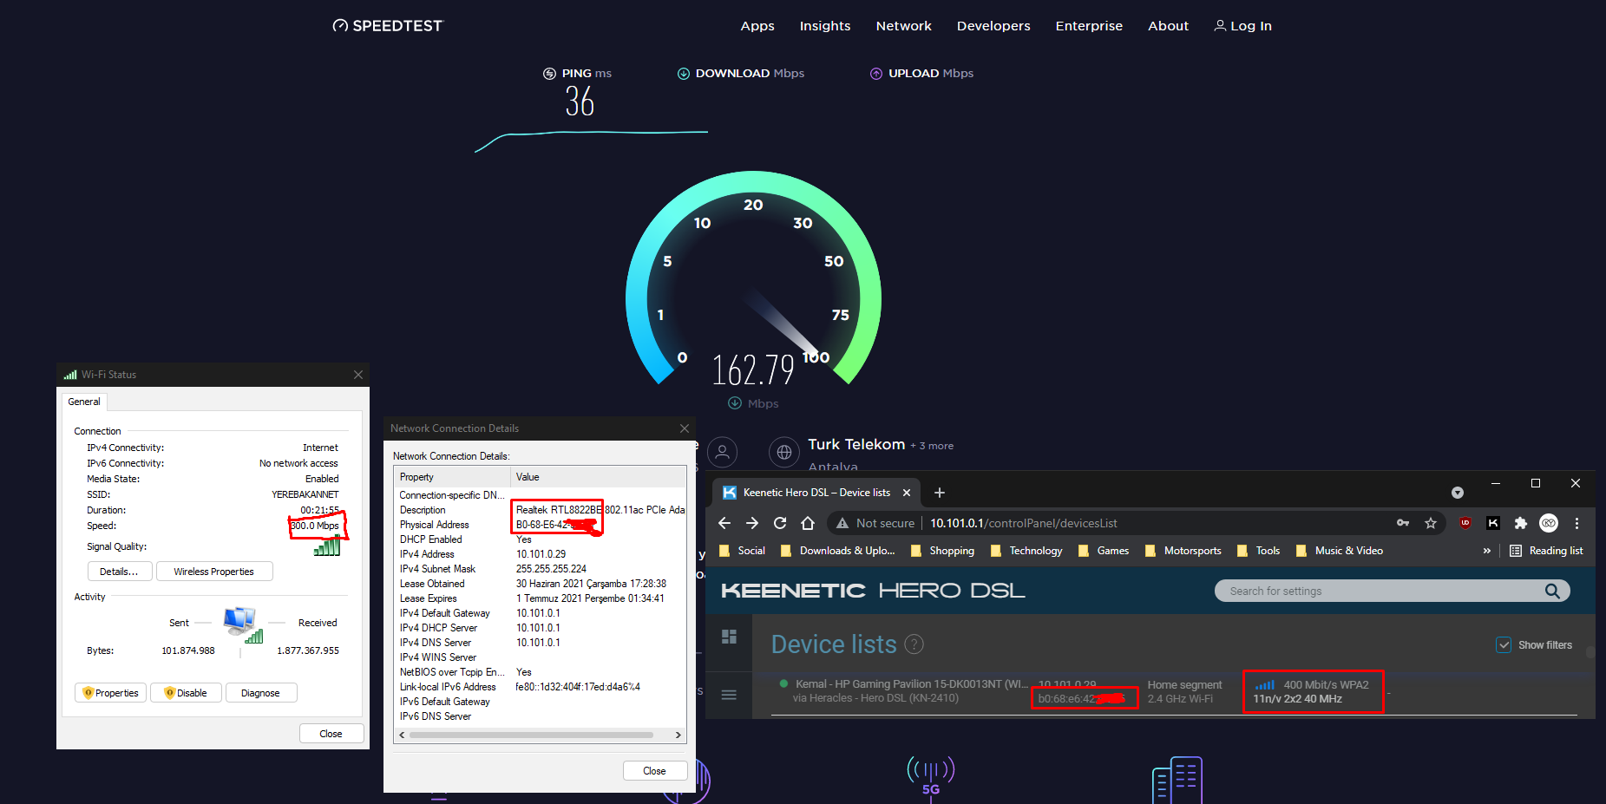The width and height of the screenshot is (1606, 804).
Task: Open the Social bookmarks folder
Action: 743,551
